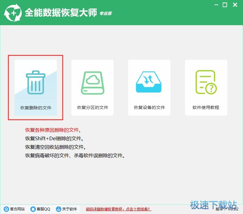
Task: Click the device recovery tray icon
Action: (x=149, y=82)
